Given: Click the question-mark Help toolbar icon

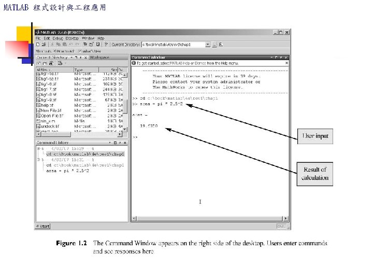Looking at the screenshot, I should pos(106,44).
